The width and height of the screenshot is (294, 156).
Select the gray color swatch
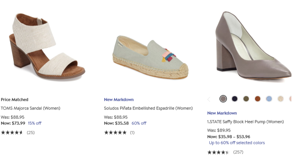click(223, 99)
